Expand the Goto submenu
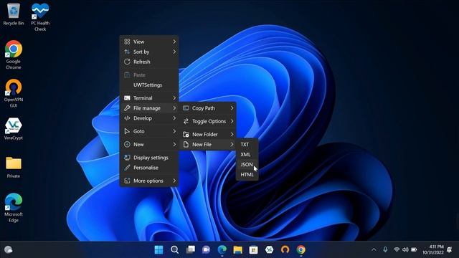This screenshot has height=258, width=459. (149, 131)
